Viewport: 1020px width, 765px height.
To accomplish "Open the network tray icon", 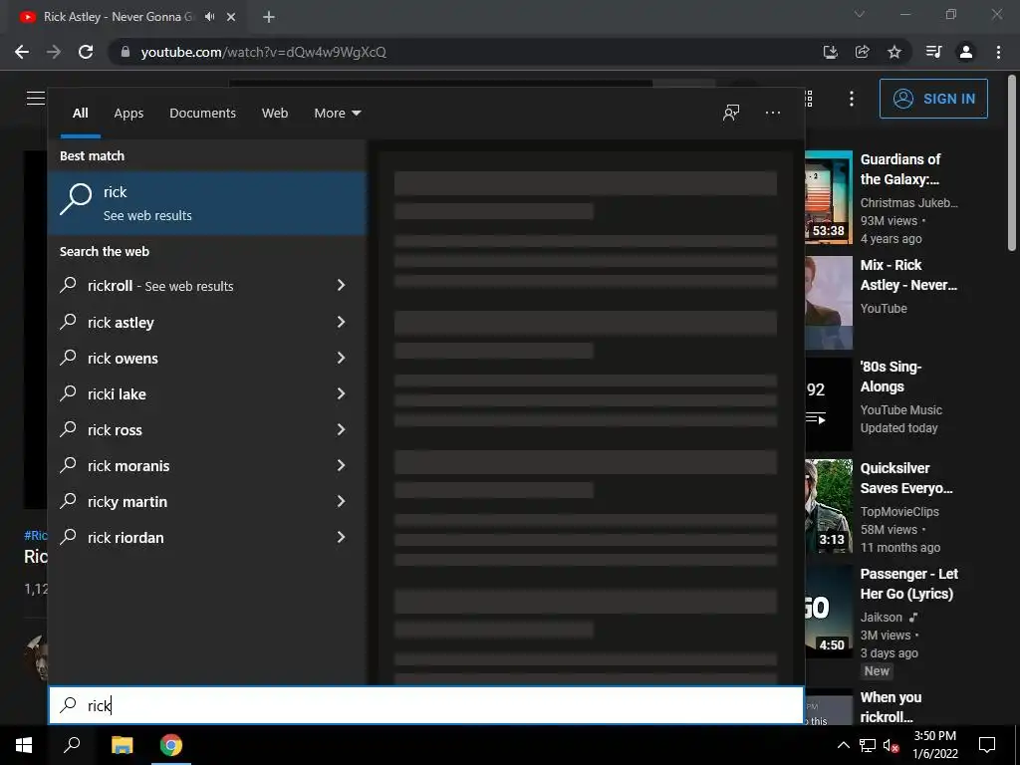I will (868, 745).
